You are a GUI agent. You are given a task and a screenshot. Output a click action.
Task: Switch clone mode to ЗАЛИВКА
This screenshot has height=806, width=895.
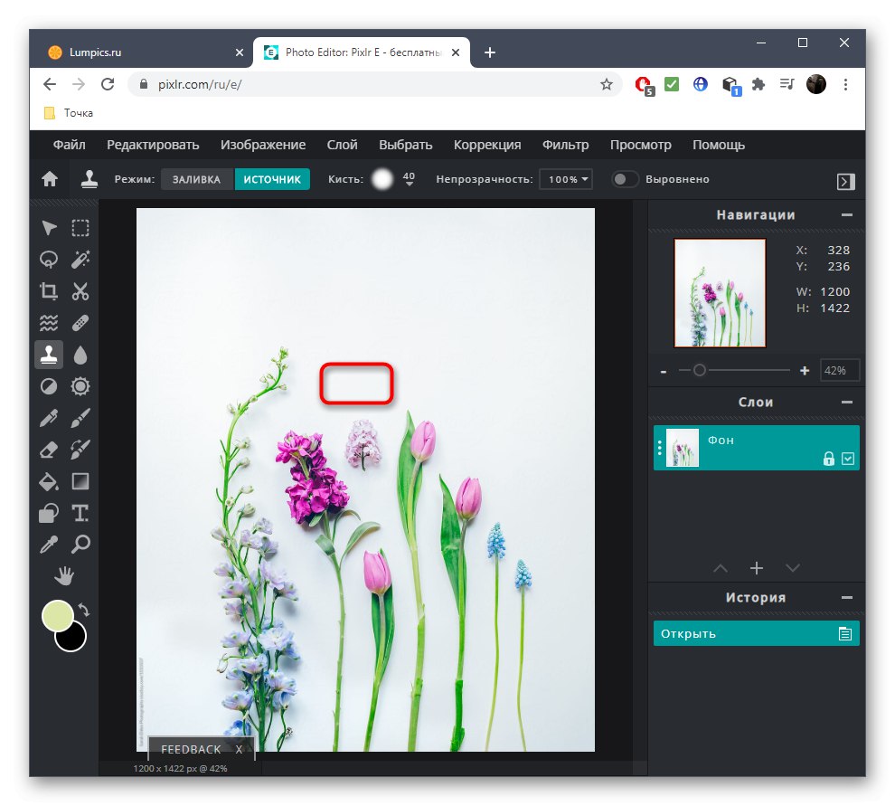[194, 179]
